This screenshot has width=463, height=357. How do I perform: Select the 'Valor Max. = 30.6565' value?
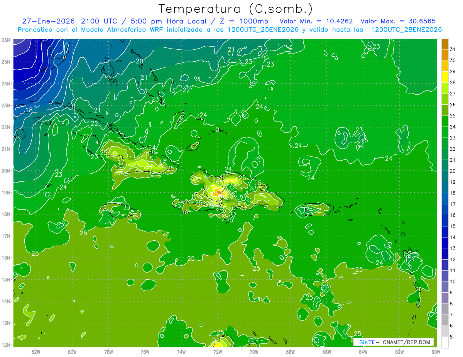(x=398, y=21)
